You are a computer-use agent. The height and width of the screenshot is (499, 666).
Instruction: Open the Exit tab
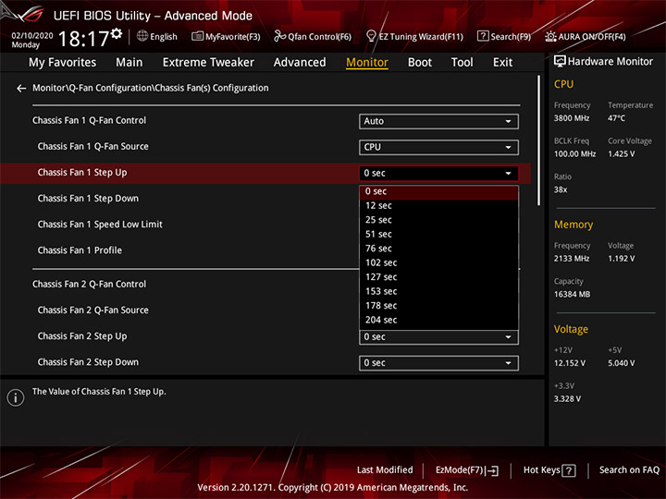click(502, 63)
